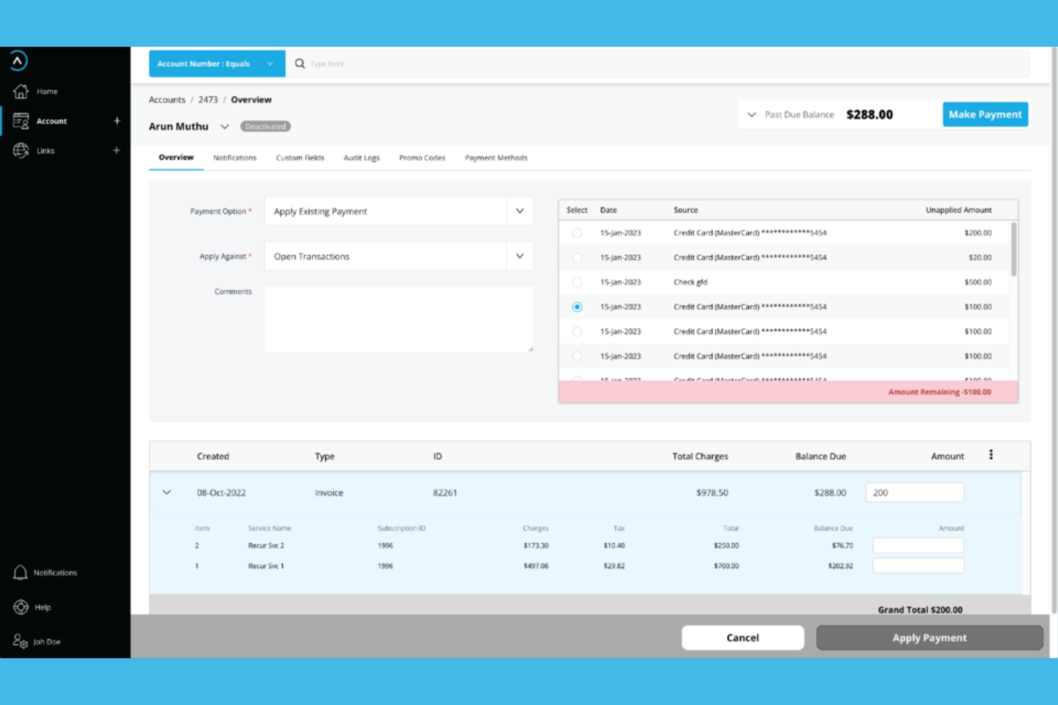Screen dimensions: 1058x705
Task: Open the Audit Logs tab
Action: [x=362, y=158]
